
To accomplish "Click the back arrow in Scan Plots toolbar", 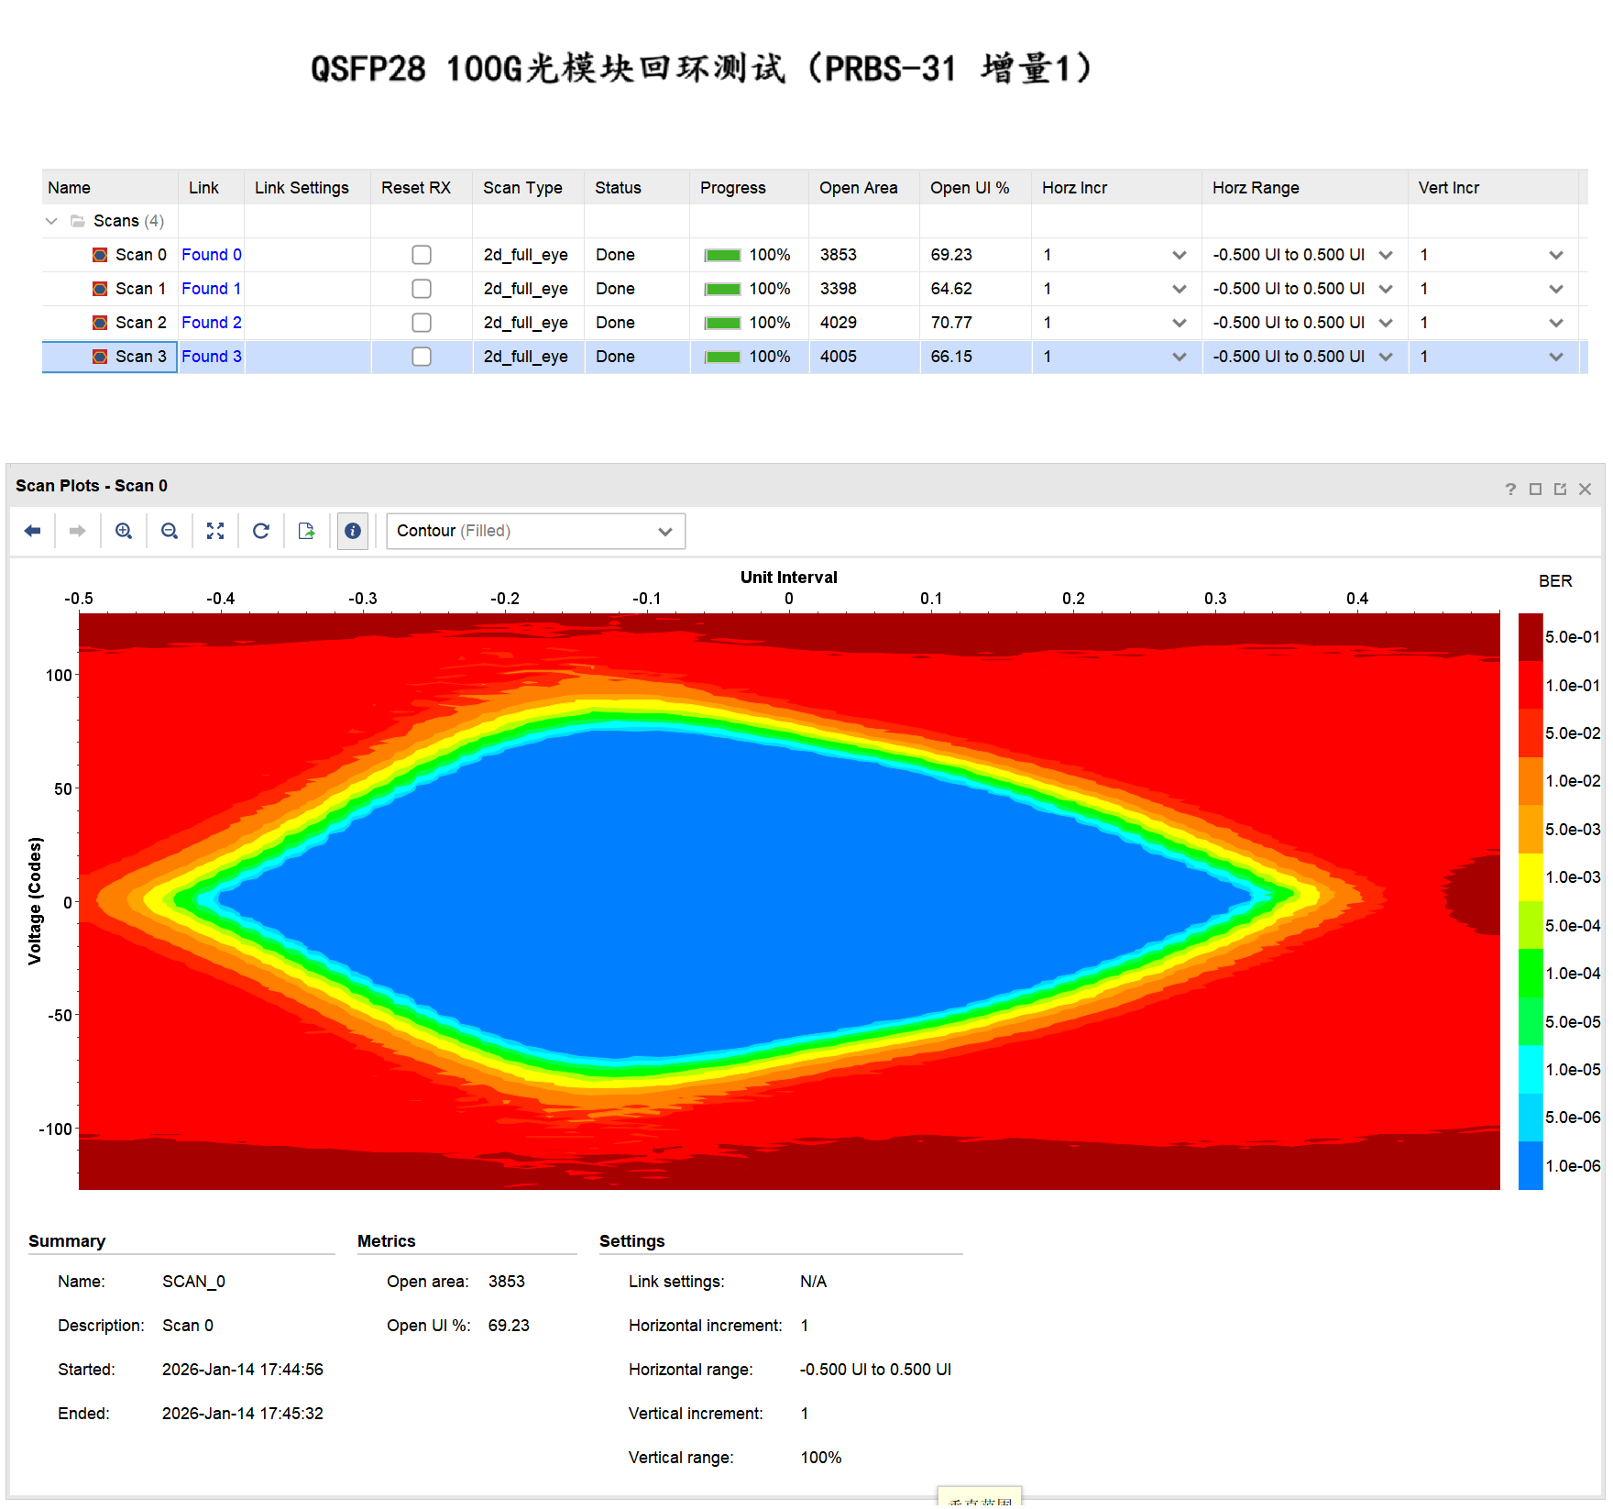I will 33,531.
